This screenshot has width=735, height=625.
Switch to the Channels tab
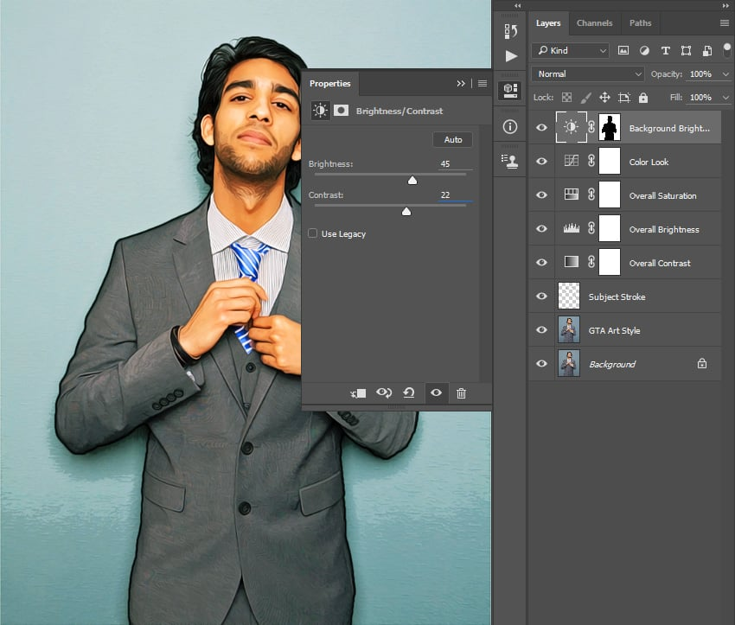pyautogui.click(x=594, y=23)
